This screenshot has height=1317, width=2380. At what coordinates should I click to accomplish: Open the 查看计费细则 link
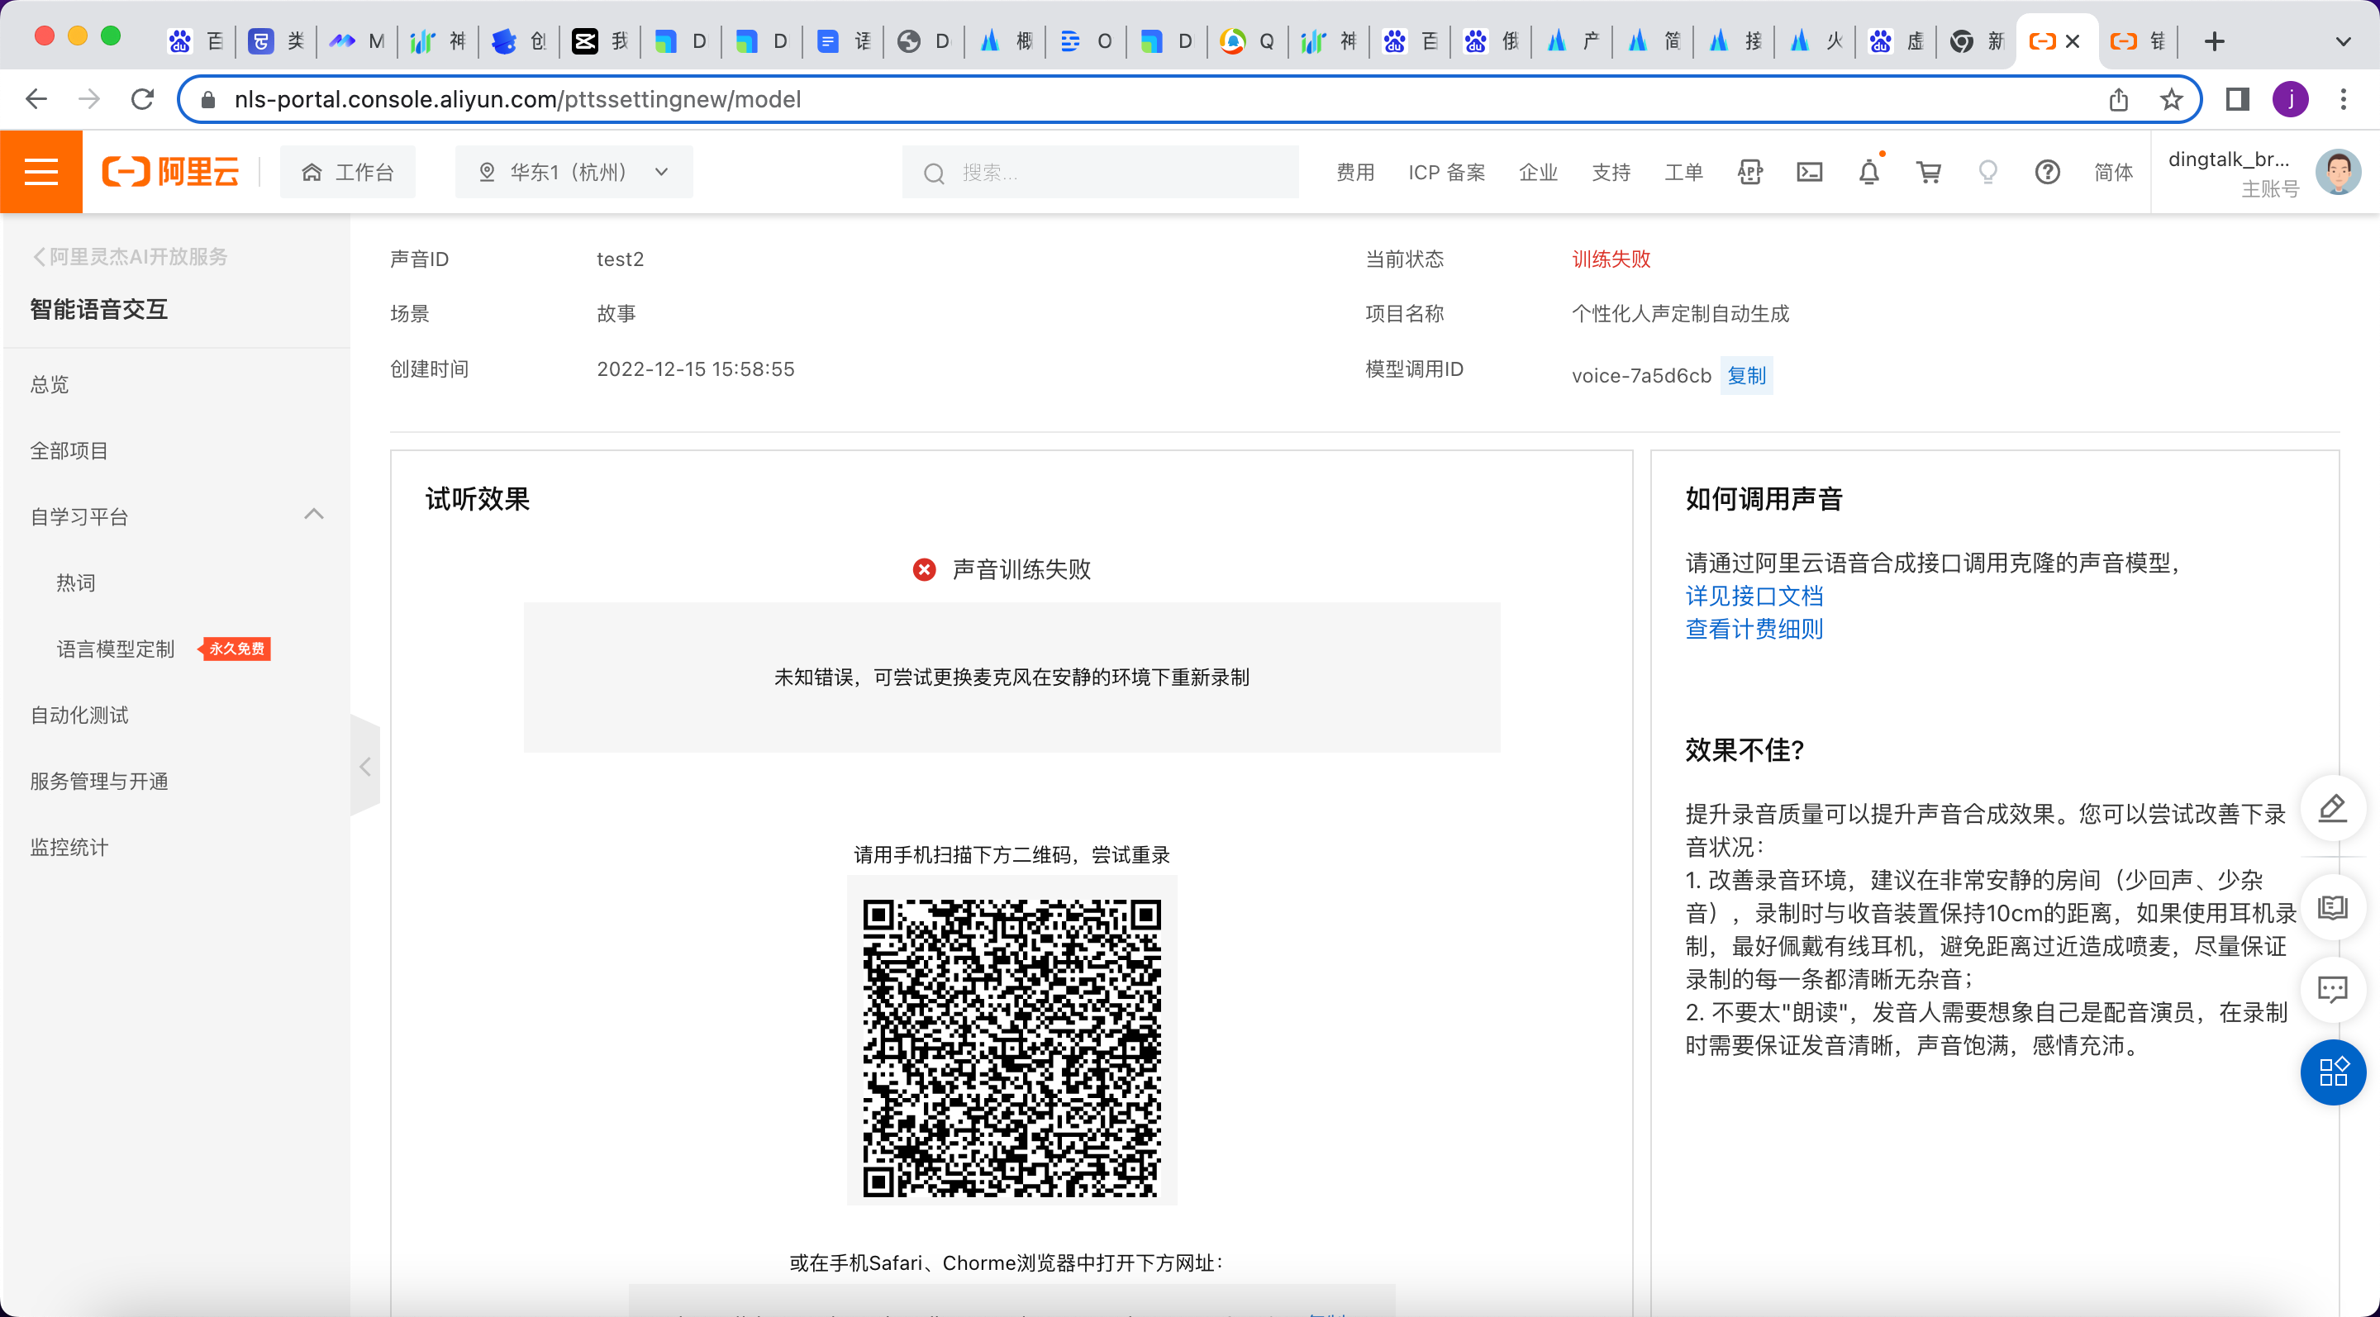tap(1754, 629)
